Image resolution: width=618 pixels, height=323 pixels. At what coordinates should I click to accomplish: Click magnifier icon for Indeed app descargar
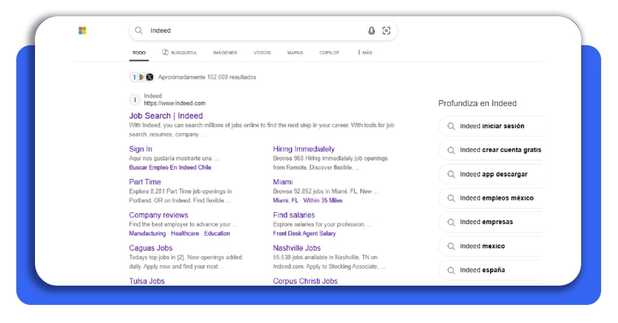[x=451, y=174]
